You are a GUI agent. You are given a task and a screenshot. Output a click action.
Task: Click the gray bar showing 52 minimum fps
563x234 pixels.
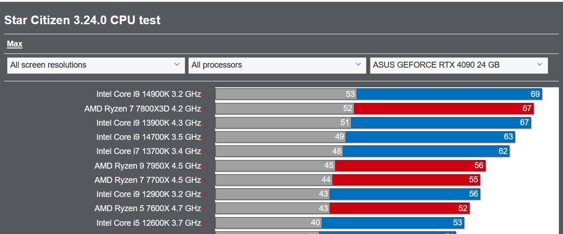click(285, 108)
